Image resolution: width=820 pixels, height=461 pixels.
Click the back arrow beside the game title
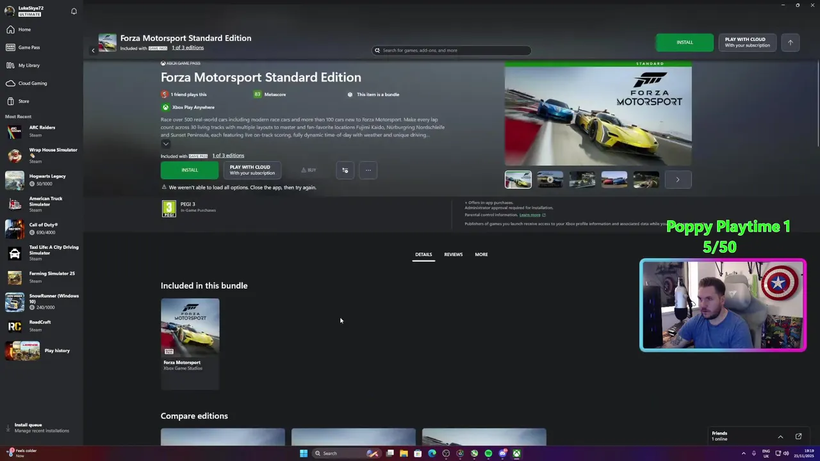tap(93, 50)
